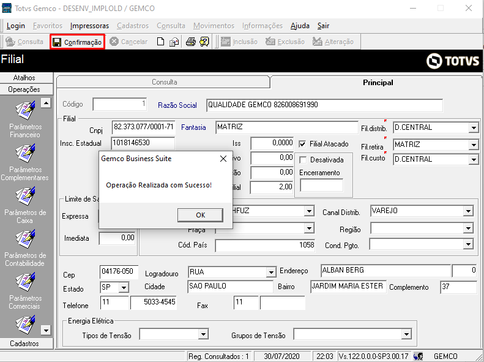Click the Complemento field showing 37
The image size is (484, 362).
click(459, 287)
